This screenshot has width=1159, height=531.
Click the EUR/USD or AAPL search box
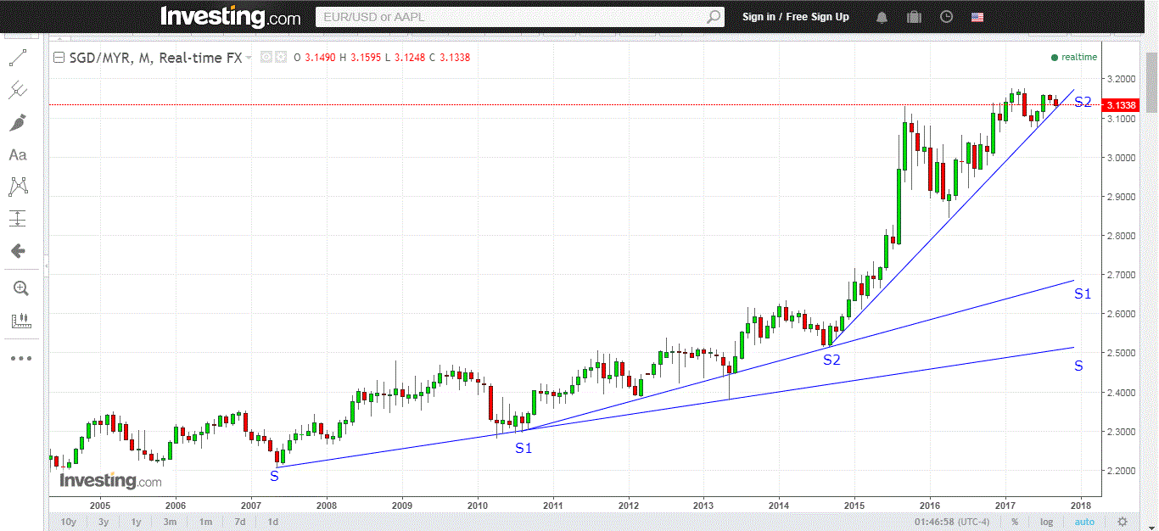pyautogui.click(x=518, y=16)
